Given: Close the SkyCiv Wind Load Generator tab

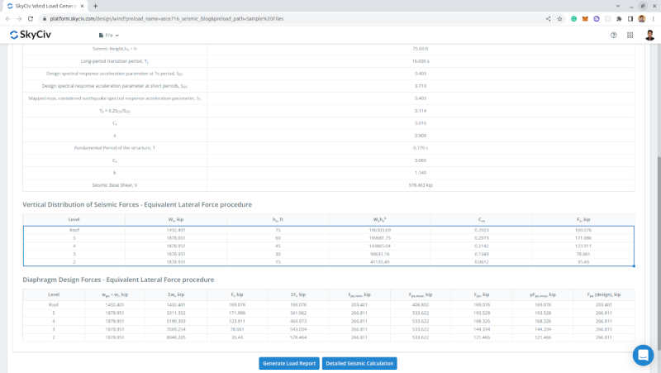Looking at the screenshot, I should (x=83, y=6).
